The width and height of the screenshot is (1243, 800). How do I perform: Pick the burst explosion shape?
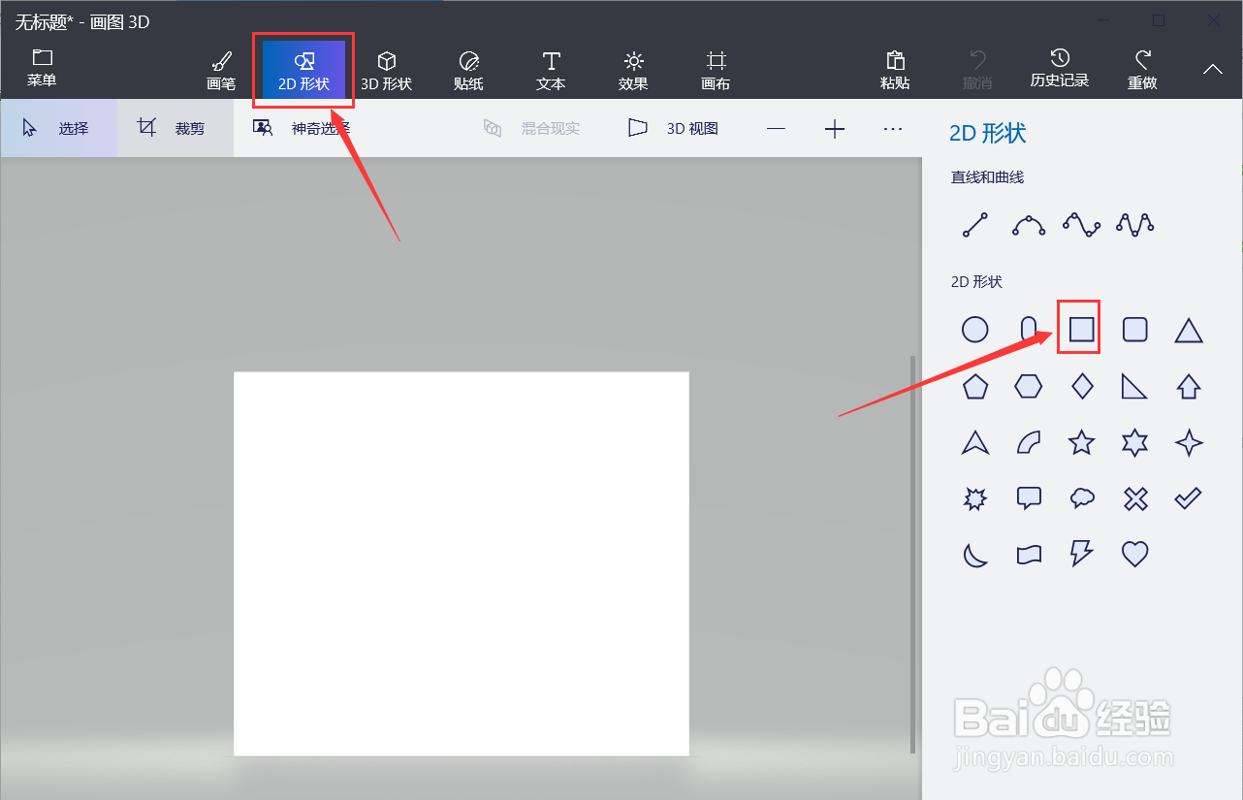click(975, 499)
